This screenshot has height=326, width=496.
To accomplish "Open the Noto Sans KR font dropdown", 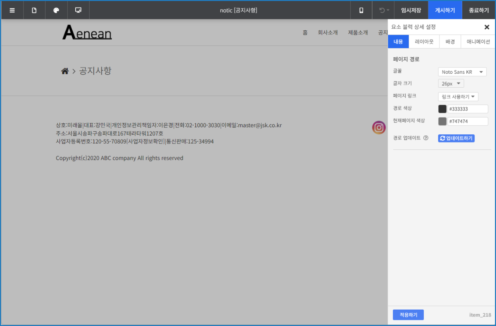I will [x=462, y=72].
